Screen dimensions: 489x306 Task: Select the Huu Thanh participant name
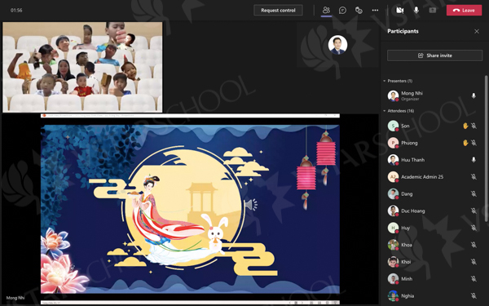413,160
